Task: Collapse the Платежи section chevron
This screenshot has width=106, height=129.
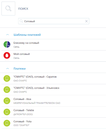Action: tap(7, 68)
